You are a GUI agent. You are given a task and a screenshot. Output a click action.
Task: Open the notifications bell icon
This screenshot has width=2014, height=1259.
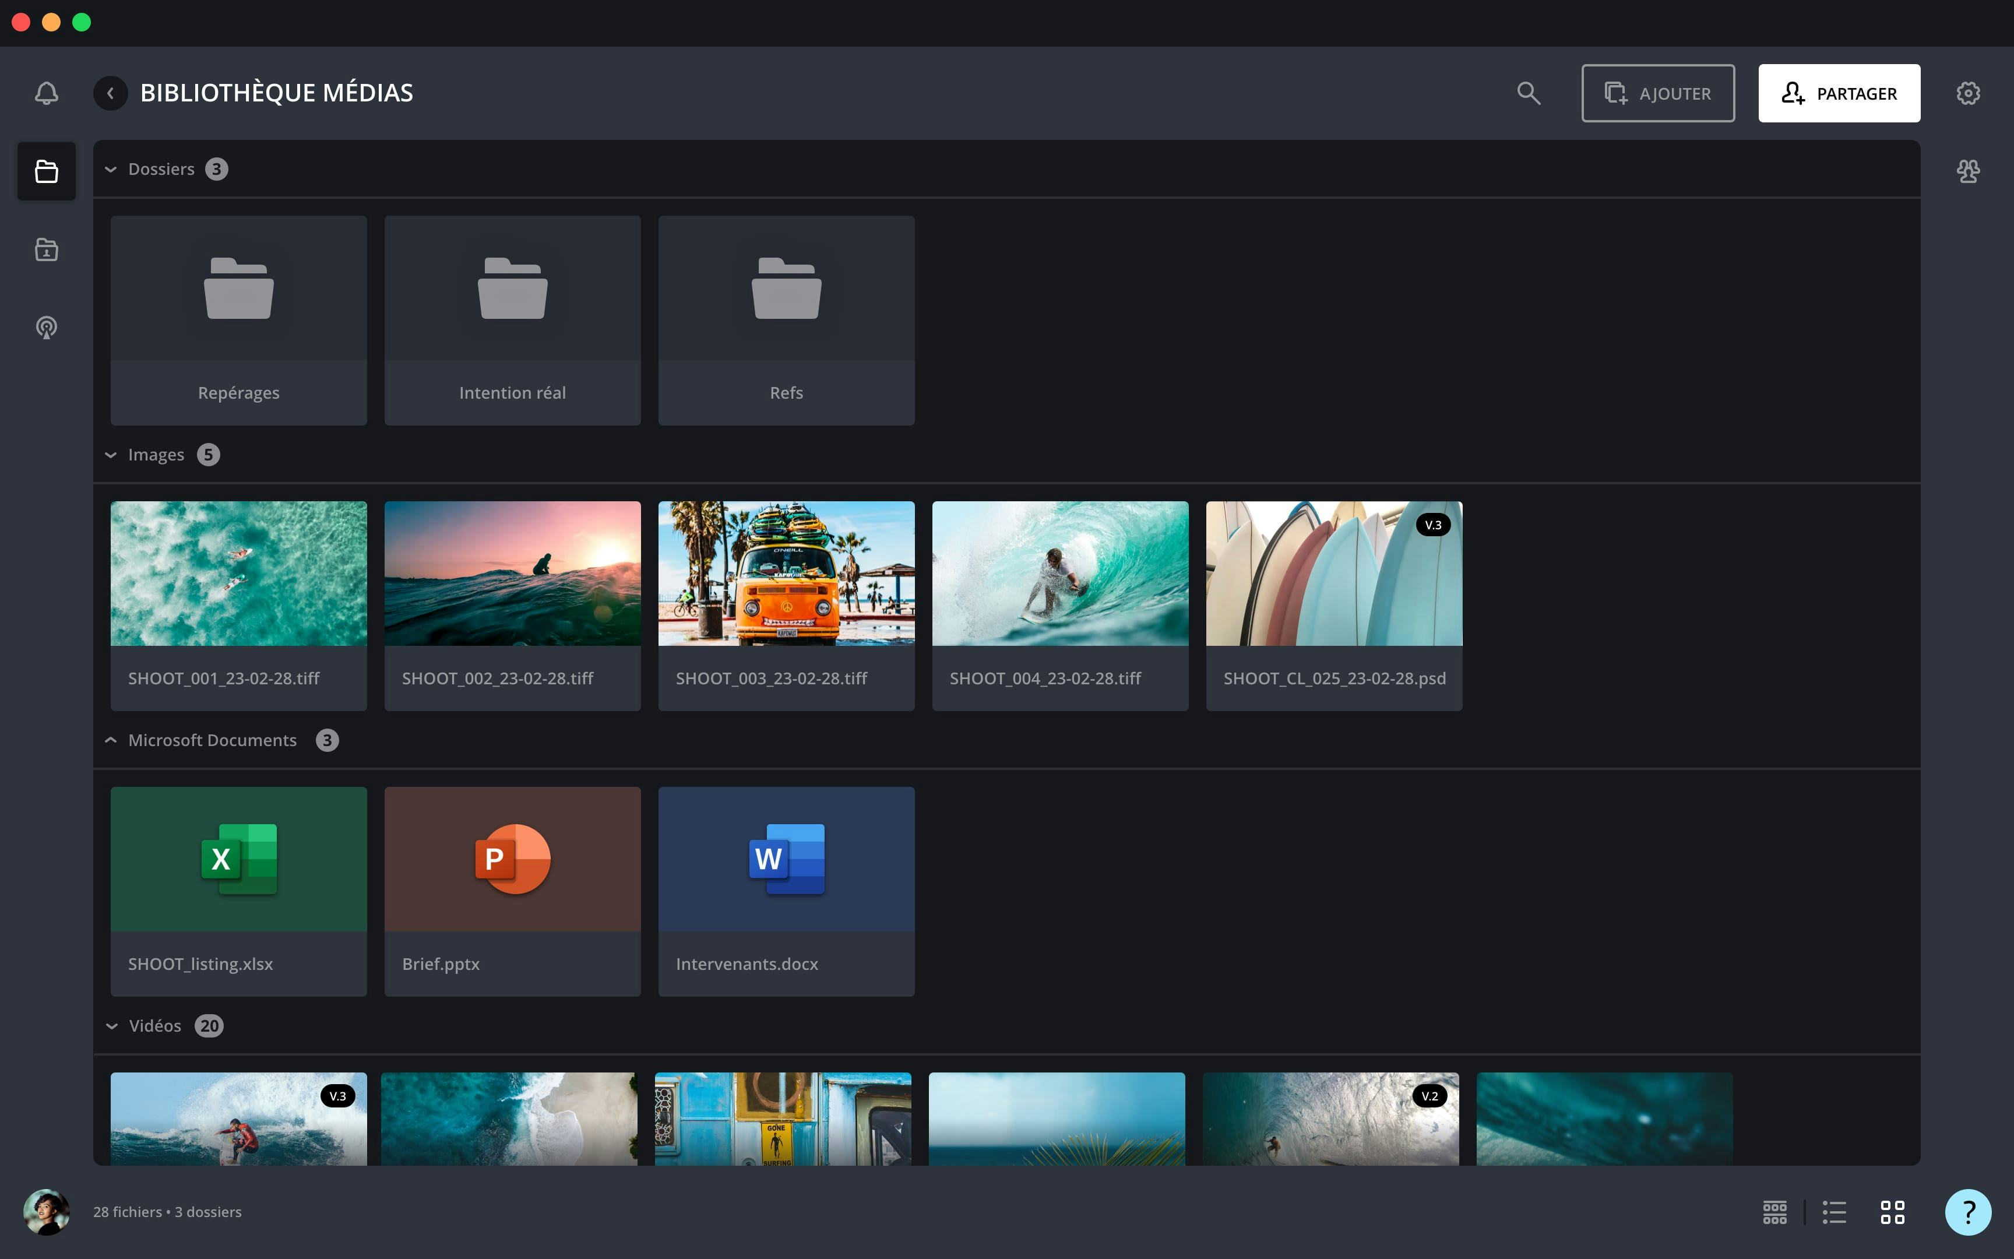tap(47, 93)
